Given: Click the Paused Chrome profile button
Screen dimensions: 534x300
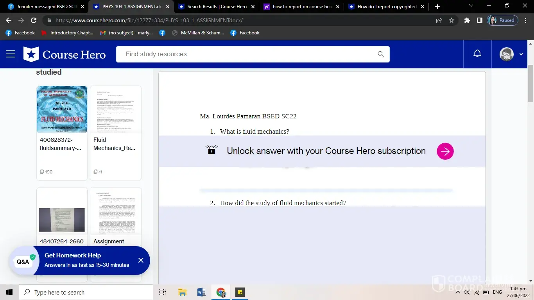Looking at the screenshot, I should 503,20.
